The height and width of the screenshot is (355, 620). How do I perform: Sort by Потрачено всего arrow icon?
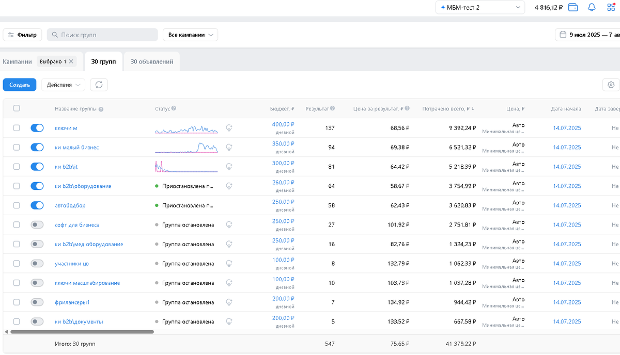click(473, 109)
